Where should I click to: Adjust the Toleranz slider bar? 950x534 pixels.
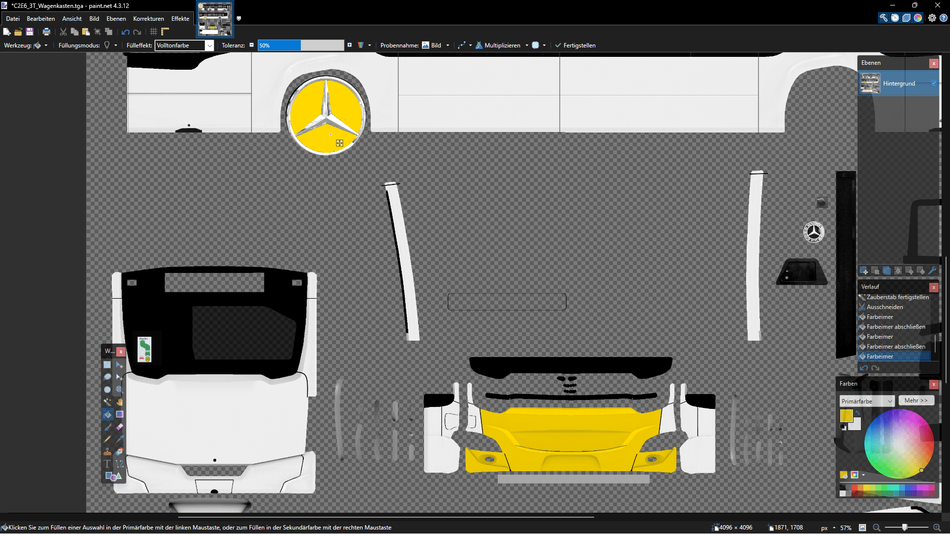300,45
